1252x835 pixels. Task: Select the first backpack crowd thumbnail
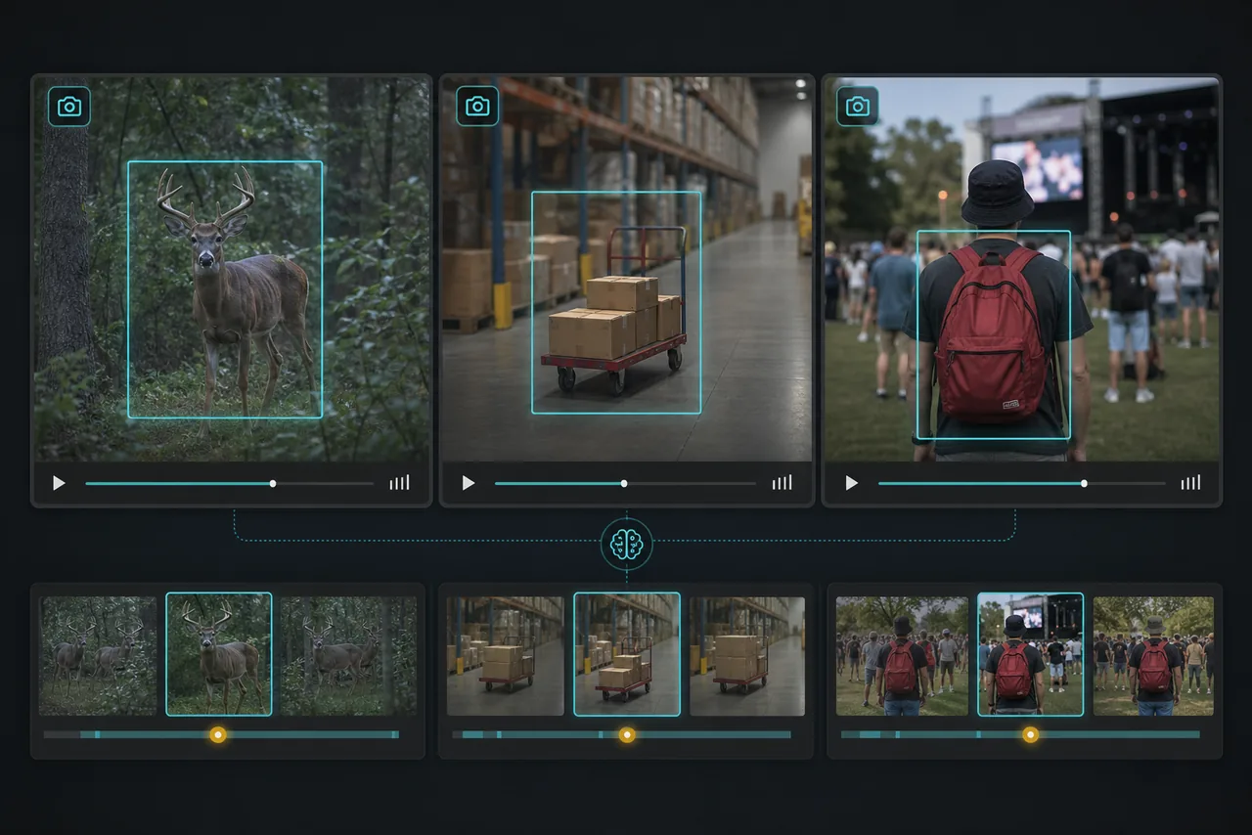tap(902, 655)
